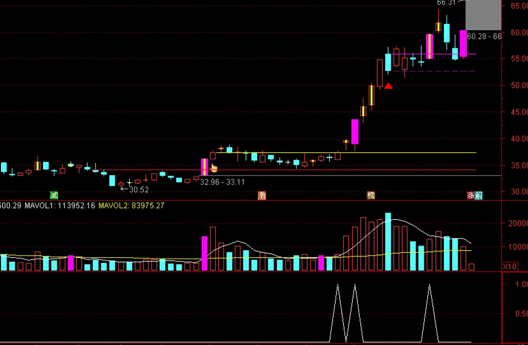Click the 1.00 indicator axis label

[x=522, y=284]
